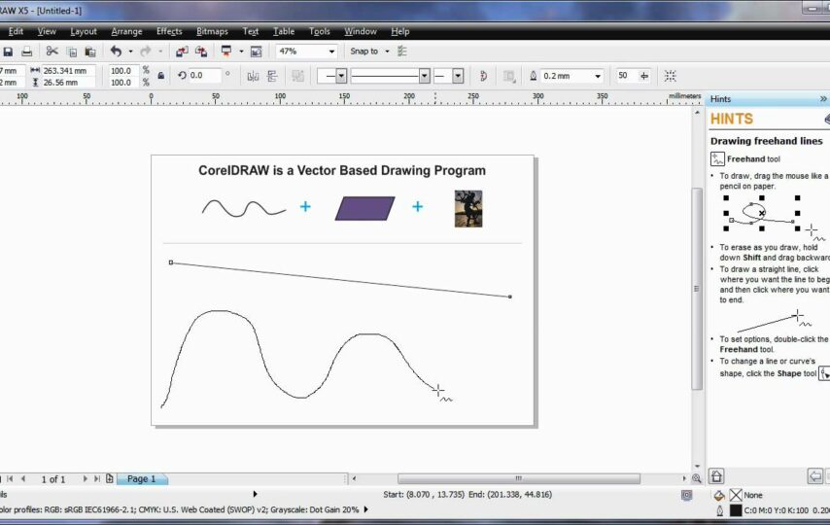Open the Table menu

tap(284, 31)
